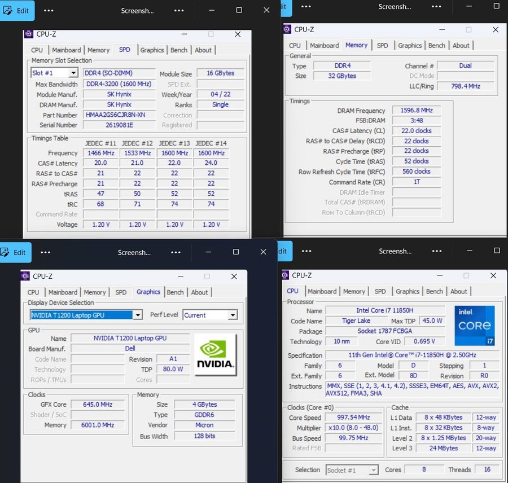Click the NVIDIA logo image
The height and width of the screenshot is (483, 508).
coord(215,354)
